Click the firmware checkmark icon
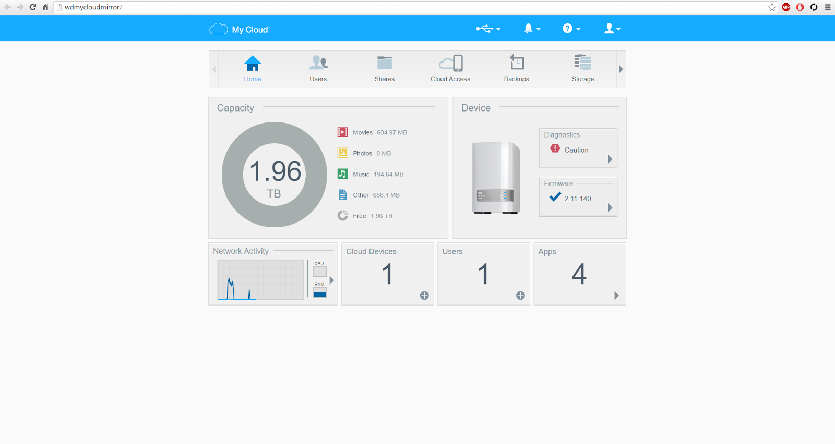The width and height of the screenshot is (835, 444). tap(555, 196)
